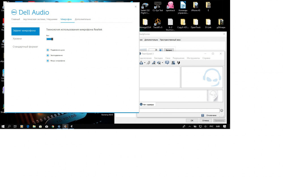Open the Микрофон tab in Dell Audio
Viewport: 283px width, 177px height.
point(66,19)
